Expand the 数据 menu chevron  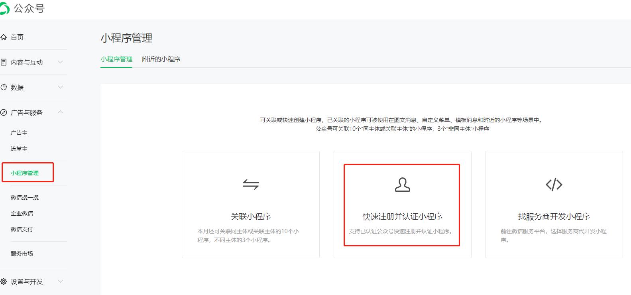pos(60,87)
